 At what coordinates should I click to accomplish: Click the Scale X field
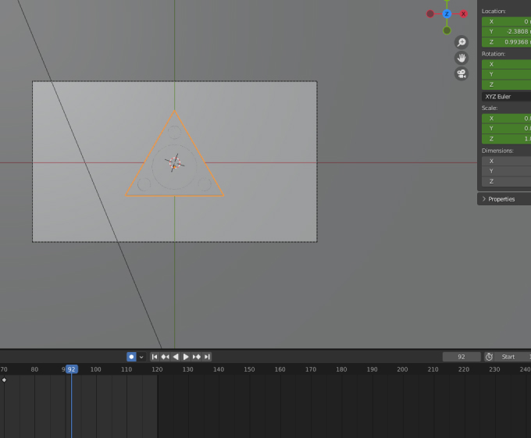click(x=506, y=119)
